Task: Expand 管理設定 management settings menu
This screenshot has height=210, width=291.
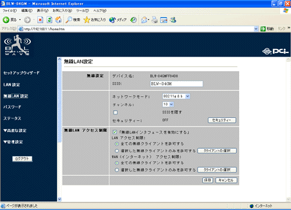Action: (13, 142)
